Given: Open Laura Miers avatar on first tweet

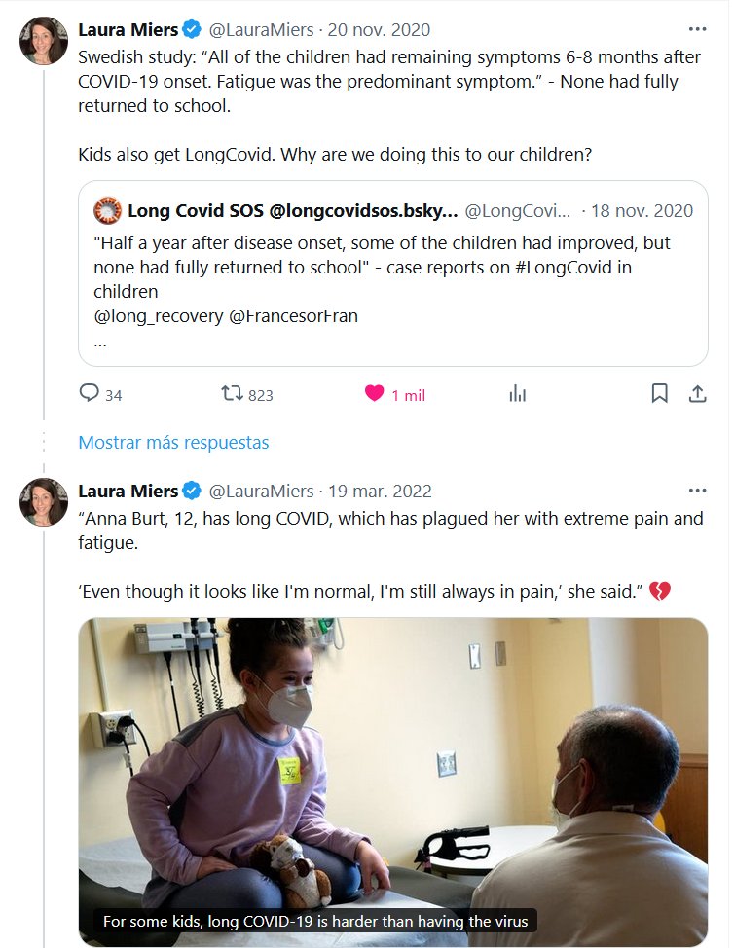Looking at the screenshot, I should [x=44, y=41].
